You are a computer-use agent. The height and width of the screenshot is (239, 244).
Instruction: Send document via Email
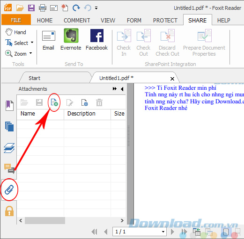49,40
